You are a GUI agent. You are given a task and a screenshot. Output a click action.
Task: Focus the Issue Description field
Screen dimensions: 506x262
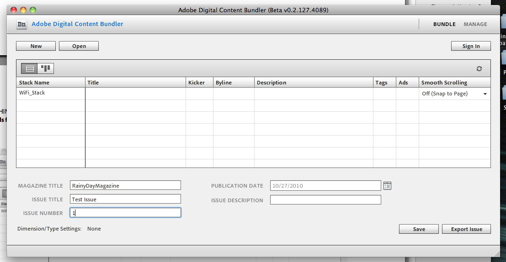[x=325, y=200]
